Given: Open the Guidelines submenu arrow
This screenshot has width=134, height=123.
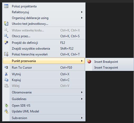Looking at the screenshot, I should click(x=82, y=99).
